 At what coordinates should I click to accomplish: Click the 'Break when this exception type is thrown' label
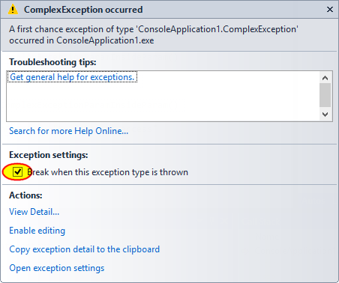(107, 172)
